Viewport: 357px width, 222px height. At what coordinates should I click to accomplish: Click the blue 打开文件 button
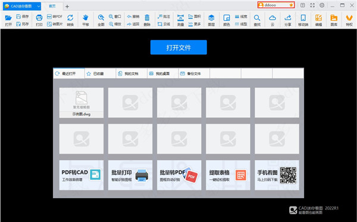tap(178, 48)
